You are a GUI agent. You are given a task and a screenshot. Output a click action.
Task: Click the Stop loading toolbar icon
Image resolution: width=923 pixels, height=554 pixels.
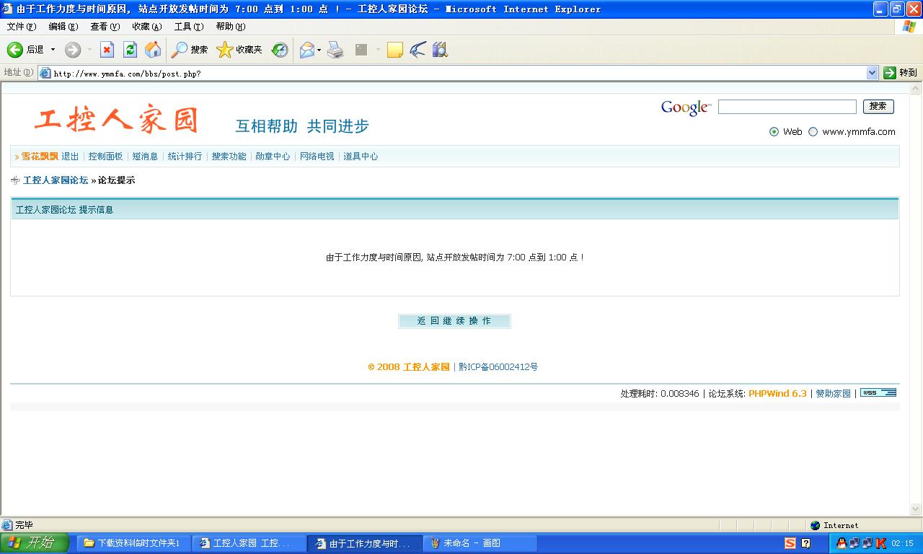[x=107, y=50]
